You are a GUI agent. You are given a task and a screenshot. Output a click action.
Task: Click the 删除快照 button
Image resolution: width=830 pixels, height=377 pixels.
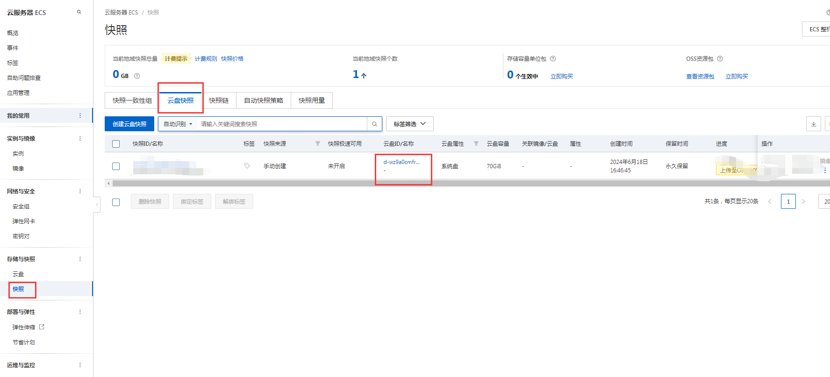(x=150, y=201)
